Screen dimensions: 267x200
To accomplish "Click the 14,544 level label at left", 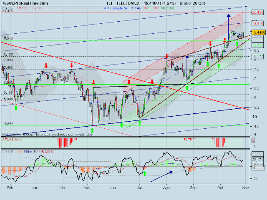I will tap(8, 123).
